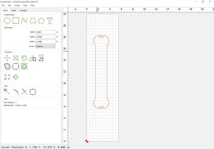Screen dimensions: 214x149
Task: Pick the Curve vector tool
Action: [x=33, y=20]
